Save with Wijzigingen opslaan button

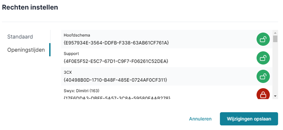249,119
